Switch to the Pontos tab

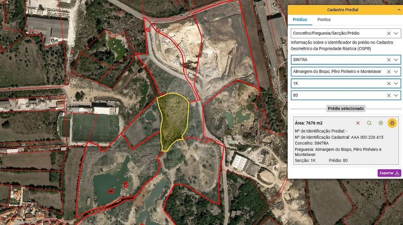(324, 20)
